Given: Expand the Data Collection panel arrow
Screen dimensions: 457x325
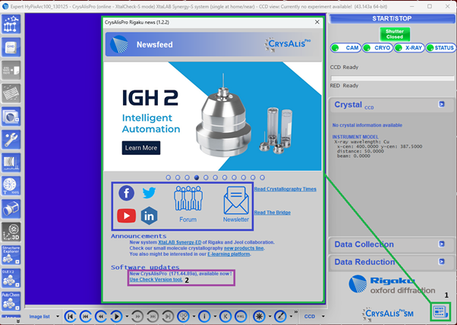Looking at the screenshot, I should click(x=442, y=244).
